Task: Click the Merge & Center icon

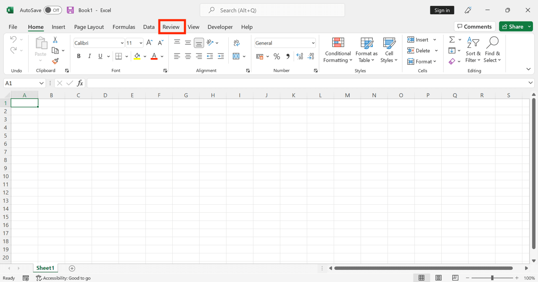Action: (x=236, y=56)
